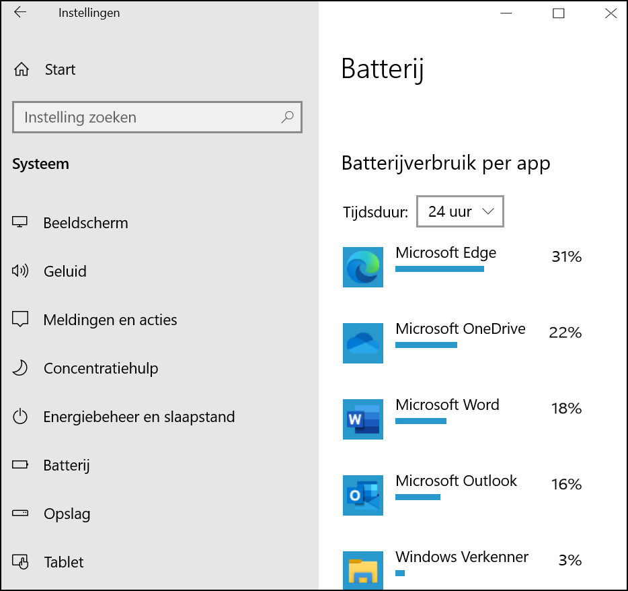
Task: Click the Batterij battery icon in sidebar
Action: point(20,464)
